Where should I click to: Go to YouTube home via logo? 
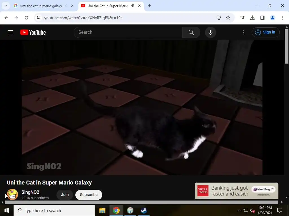tap(33, 32)
